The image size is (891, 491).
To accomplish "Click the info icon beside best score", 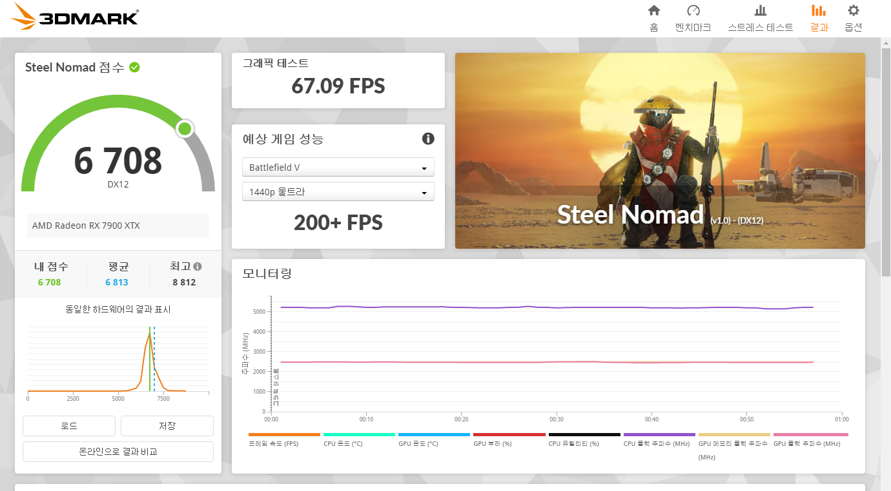I will pos(198,266).
